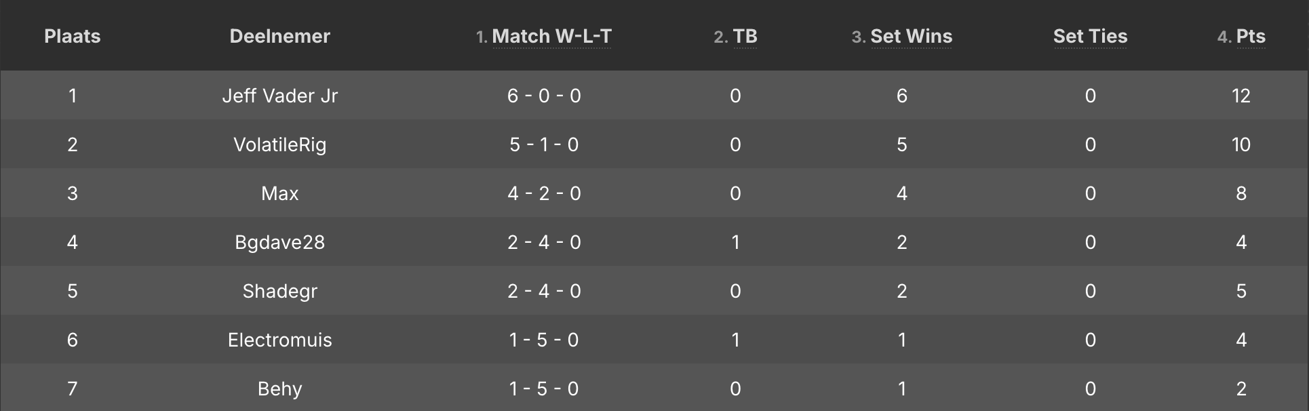Click Jeff Vader Jr's 6 - 0 - 0 record
The width and height of the screenshot is (1309, 411).
544,96
